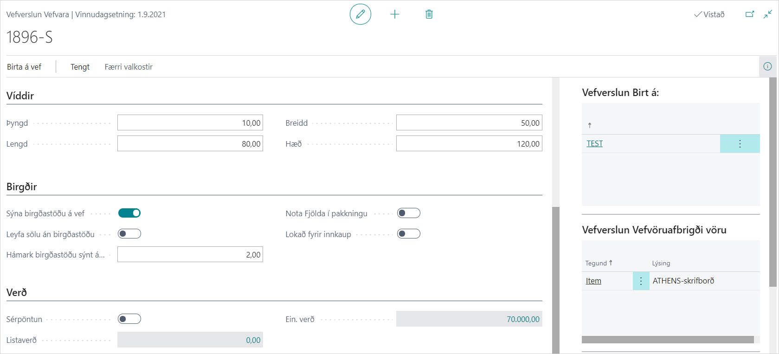Open the TEST webshop link
This screenshot has height=354, width=779.
coord(594,144)
